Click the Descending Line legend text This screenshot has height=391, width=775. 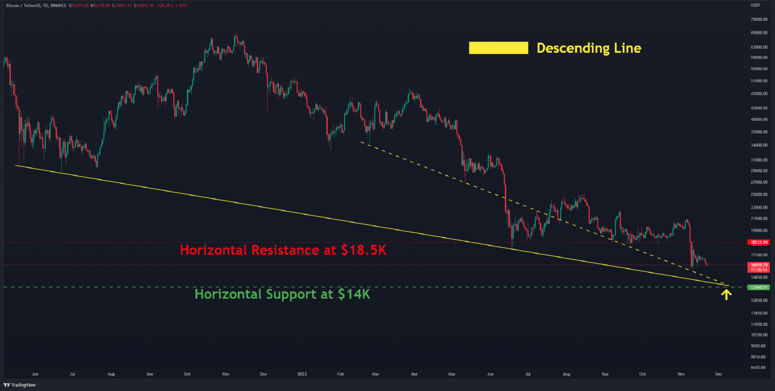click(x=588, y=48)
